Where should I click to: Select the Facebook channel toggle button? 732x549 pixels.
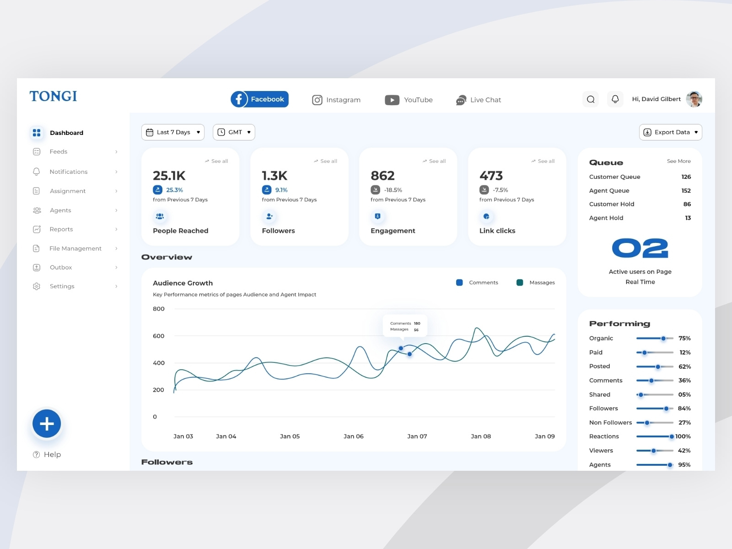point(259,99)
